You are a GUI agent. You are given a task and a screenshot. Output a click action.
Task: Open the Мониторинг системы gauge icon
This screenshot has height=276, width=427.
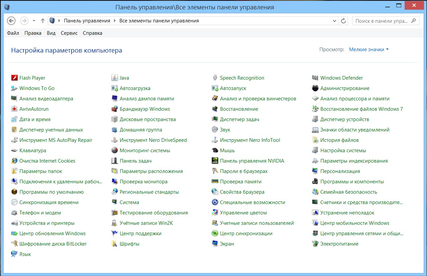[115, 151]
